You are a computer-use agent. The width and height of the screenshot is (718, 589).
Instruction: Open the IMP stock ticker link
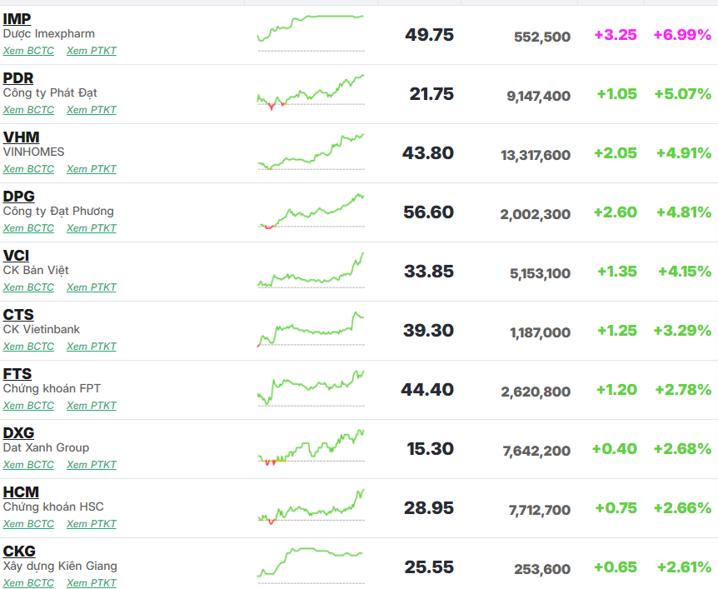pos(17,18)
